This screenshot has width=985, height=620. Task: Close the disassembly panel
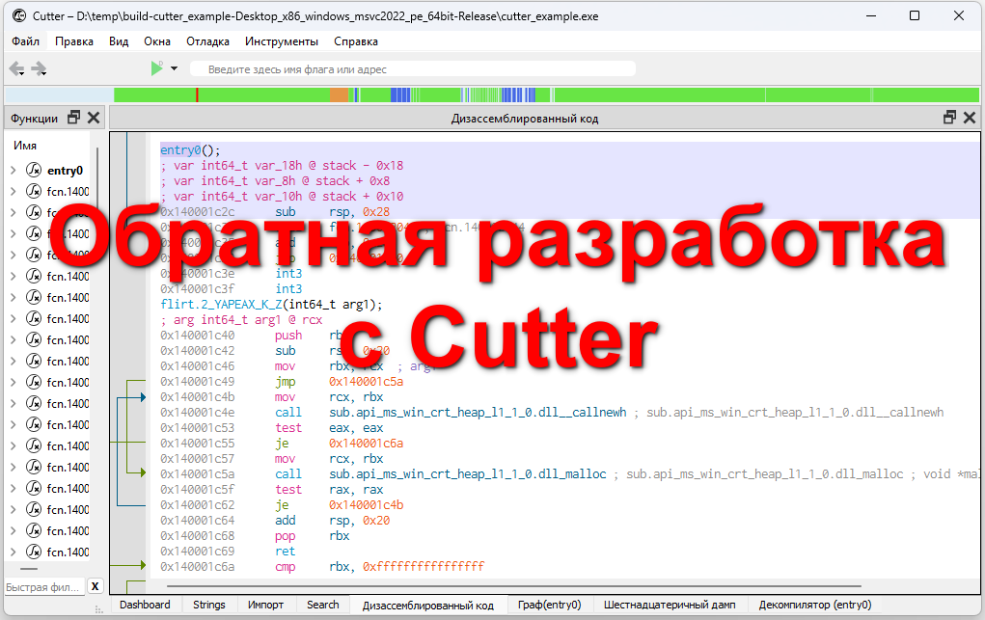coord(970,117)
